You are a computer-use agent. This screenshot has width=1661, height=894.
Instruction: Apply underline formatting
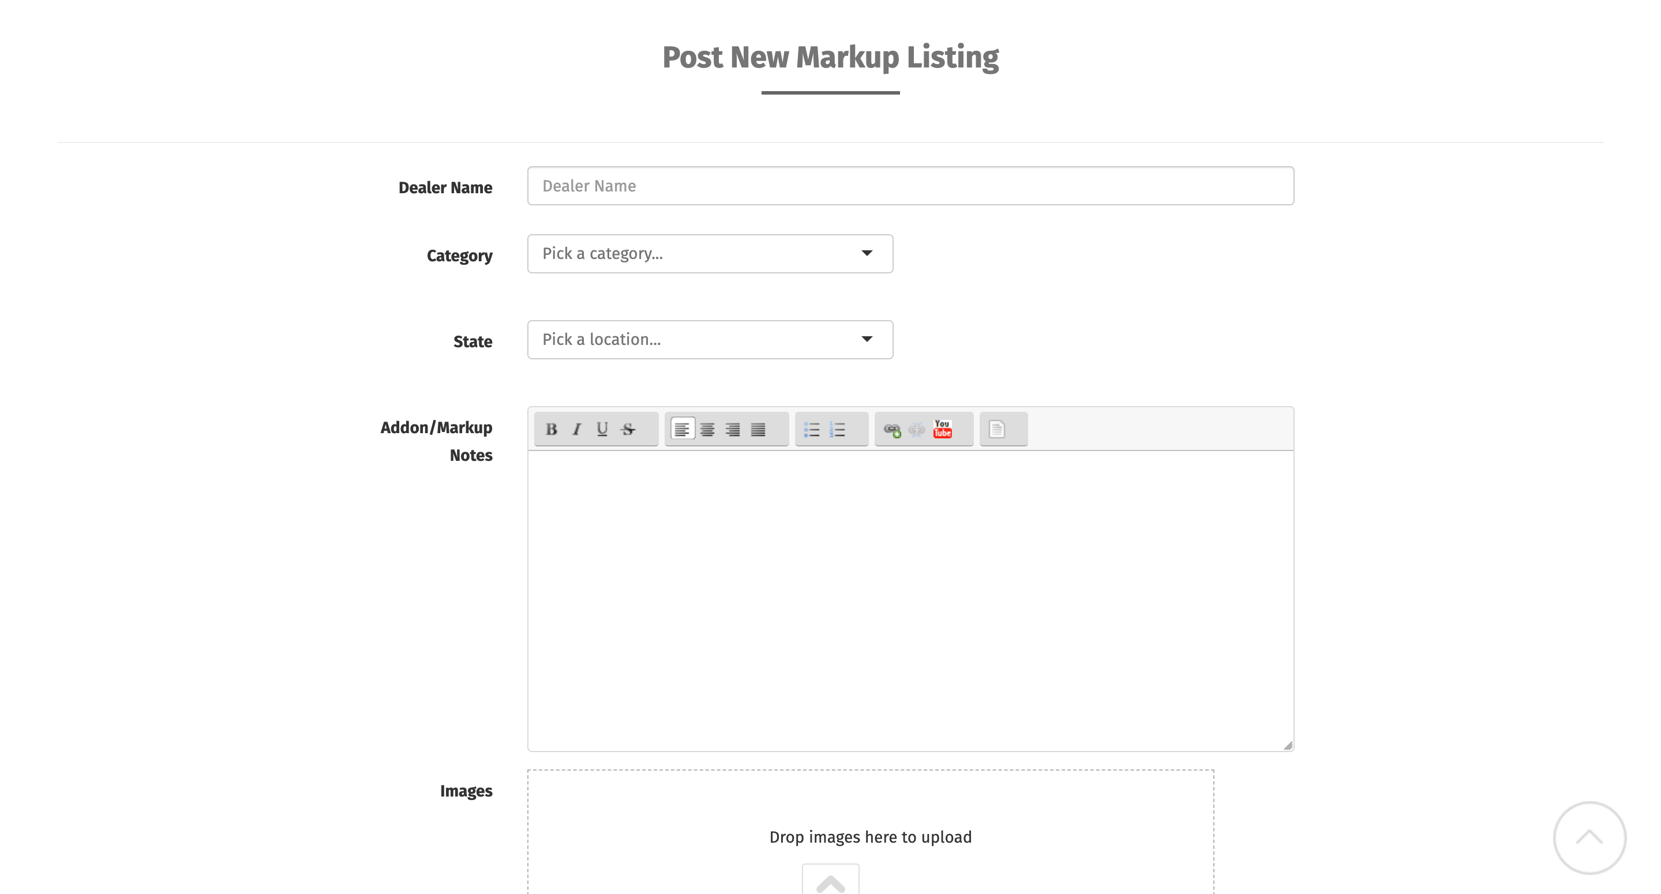coord(602,429)
